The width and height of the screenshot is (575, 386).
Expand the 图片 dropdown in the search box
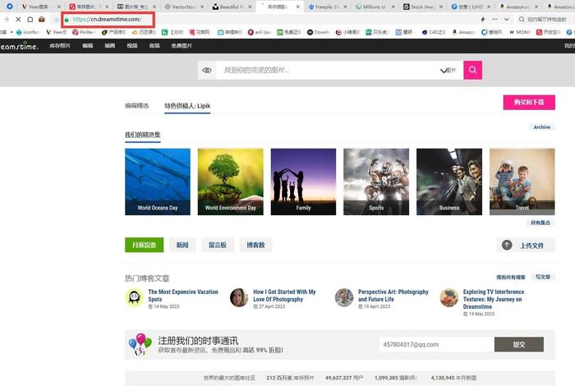[x=448, y=70]
